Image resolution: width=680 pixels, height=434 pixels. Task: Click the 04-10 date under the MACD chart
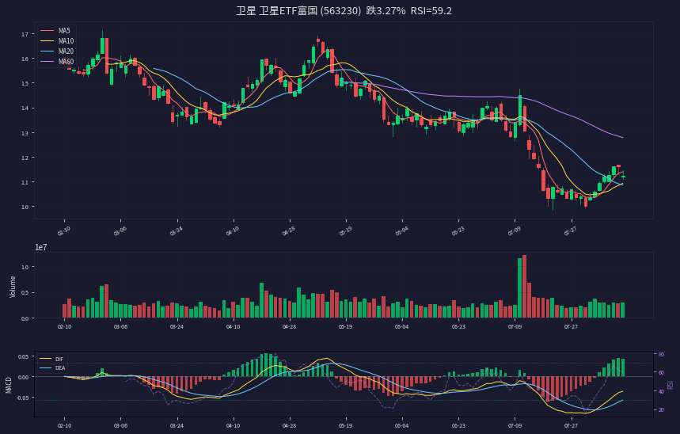[x=233, y=426]
